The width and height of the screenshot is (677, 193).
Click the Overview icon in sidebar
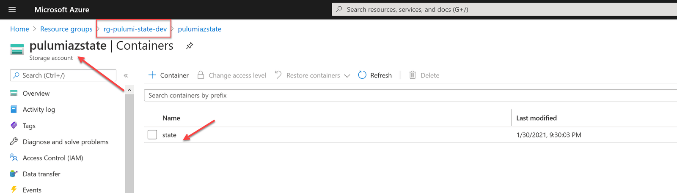click(x=14, y=93)
